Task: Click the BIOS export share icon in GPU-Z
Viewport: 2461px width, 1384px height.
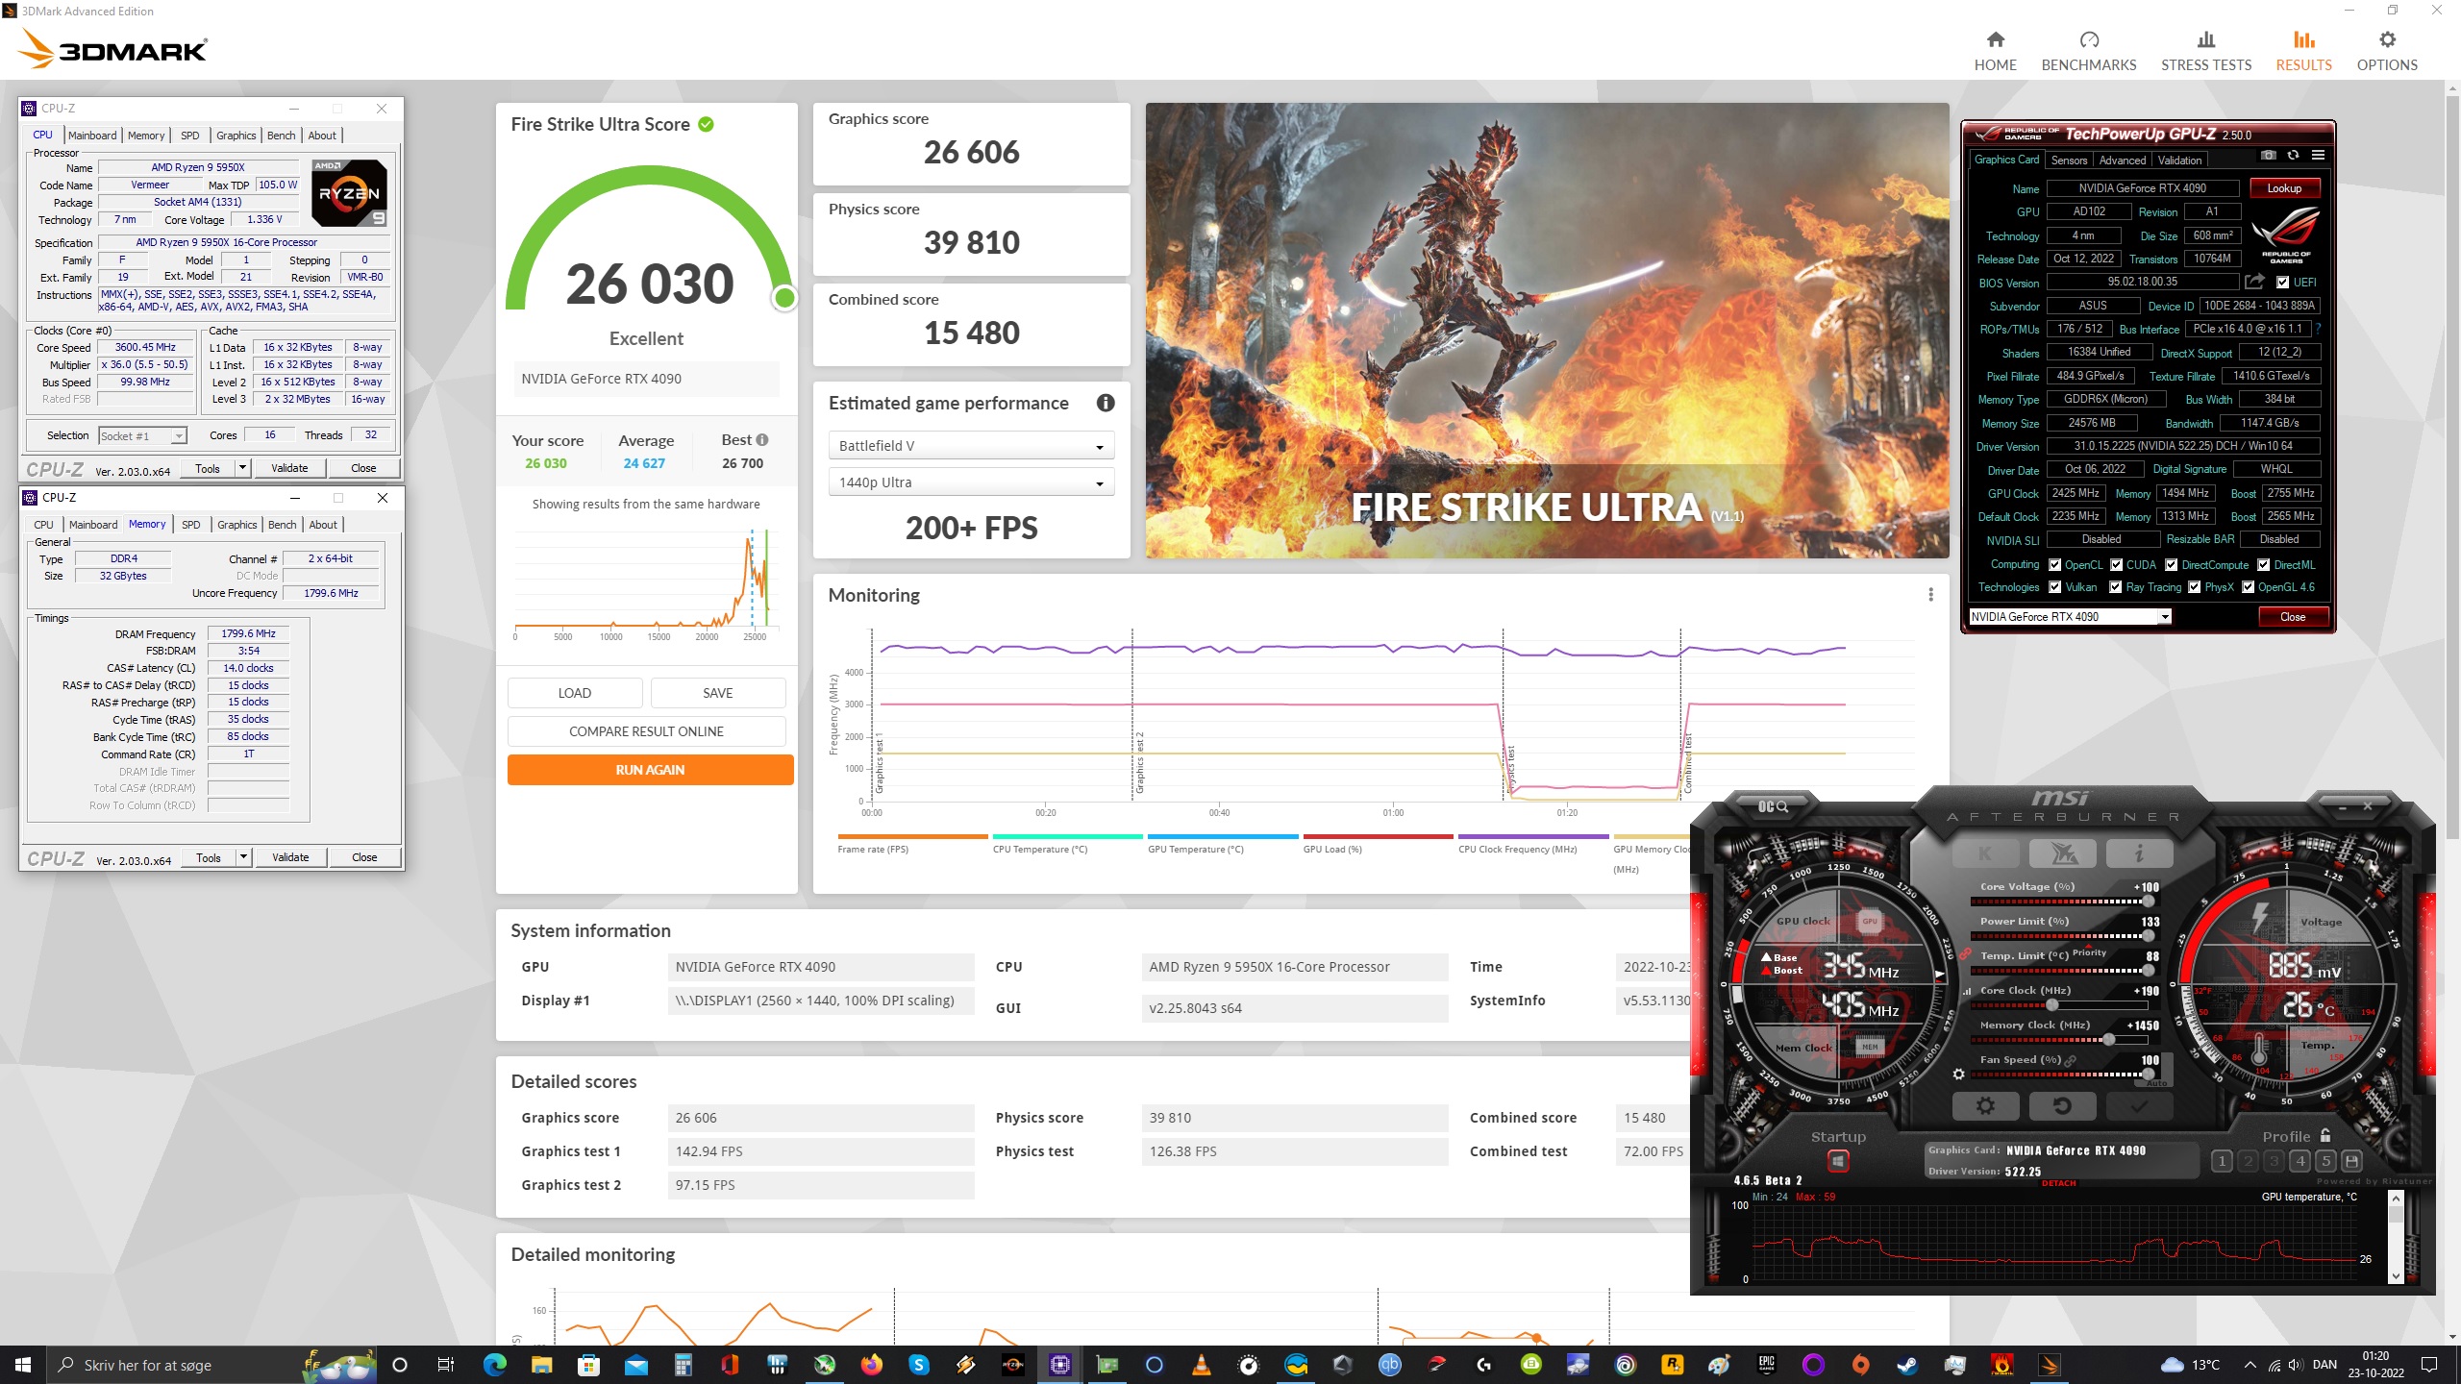Action: click(x=2254, y=282)
